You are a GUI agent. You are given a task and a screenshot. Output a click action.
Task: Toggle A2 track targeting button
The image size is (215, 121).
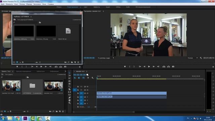81,100
